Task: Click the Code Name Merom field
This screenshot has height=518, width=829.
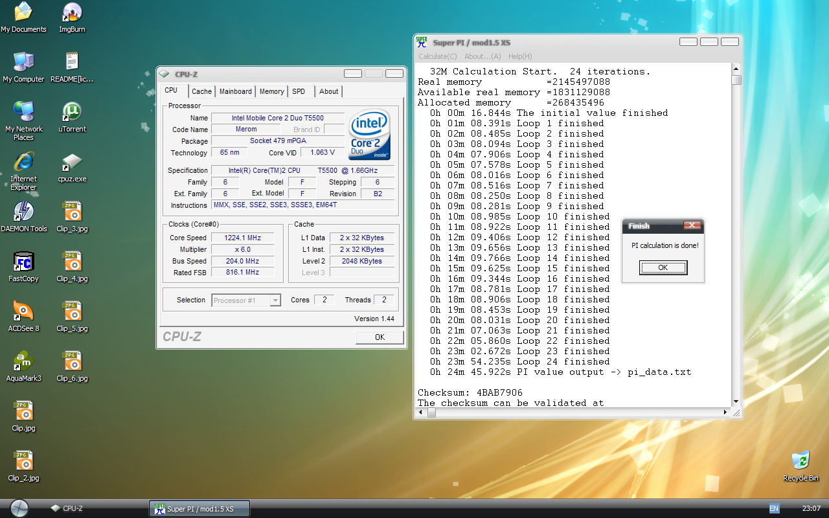Action: tap(246, 129)
